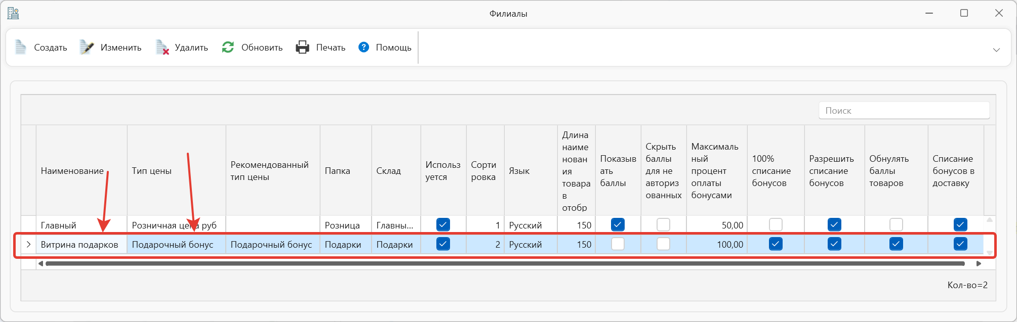
Task: Sort by the Наименование column header
Action: pyautogui.click(x=72, y=171)
